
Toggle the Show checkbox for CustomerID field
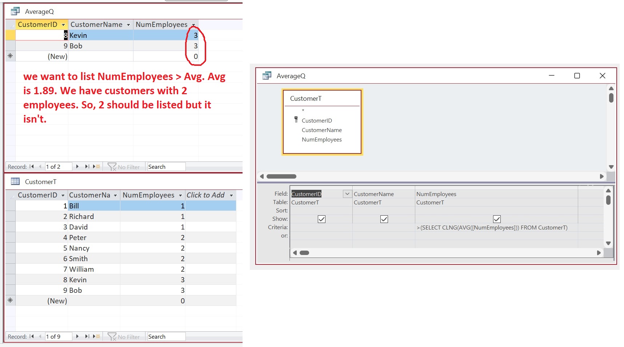(321, 219)
